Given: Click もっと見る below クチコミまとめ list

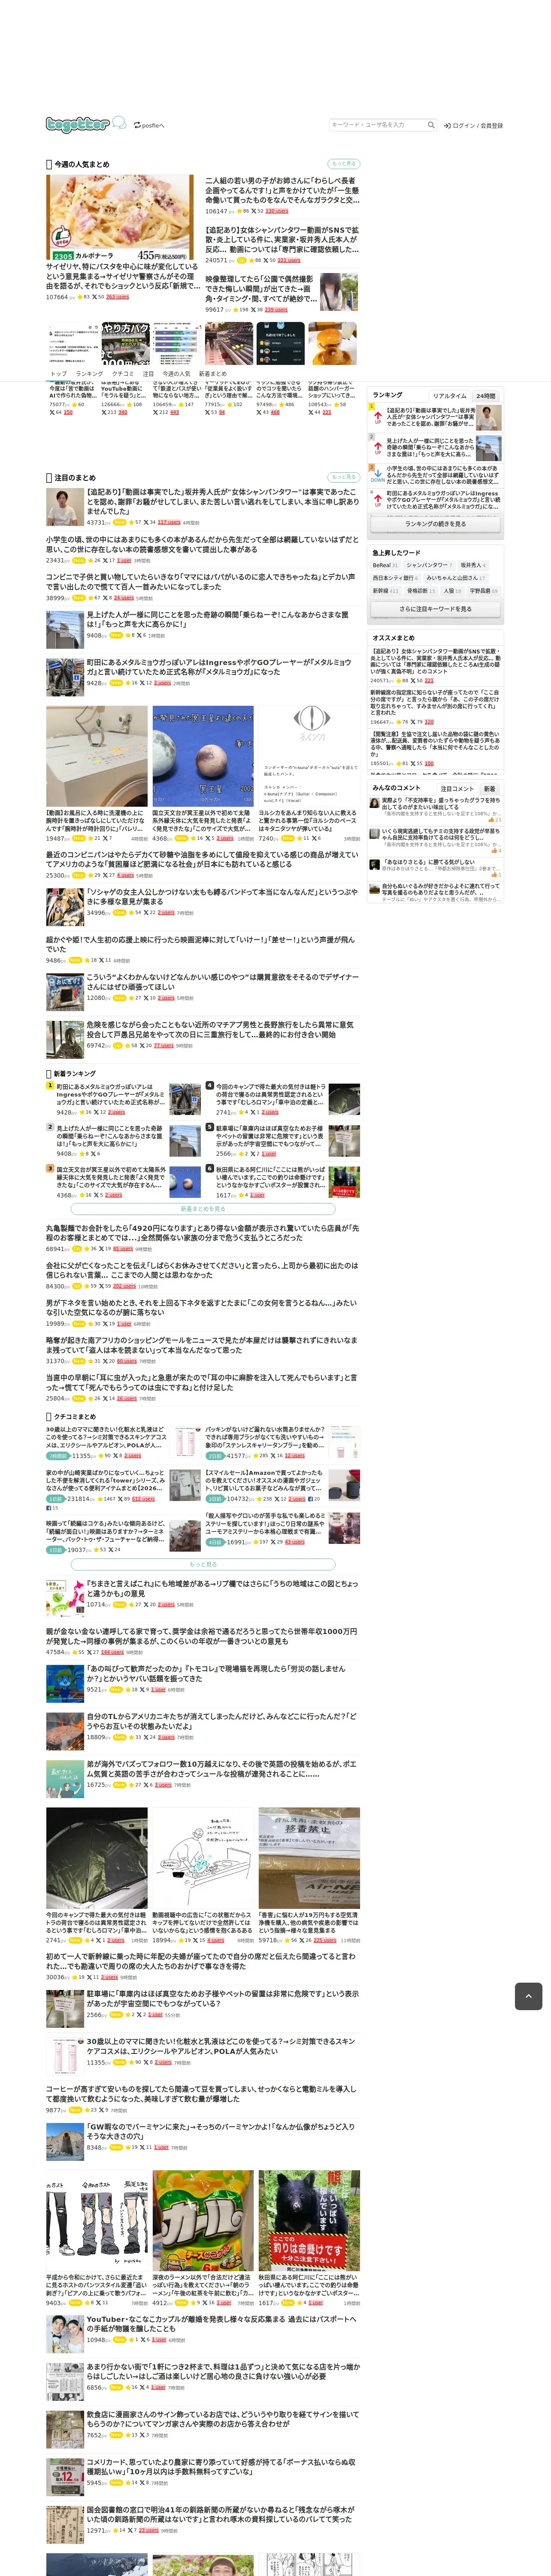Looking at the screenshot, I should pos(203,1565).
